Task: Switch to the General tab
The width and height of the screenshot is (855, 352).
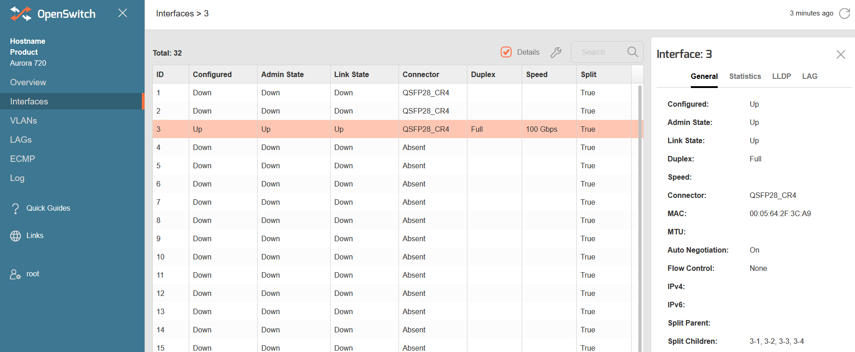Action: [704, 77]
